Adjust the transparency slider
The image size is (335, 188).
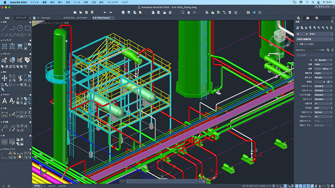(x=320, y=82)
